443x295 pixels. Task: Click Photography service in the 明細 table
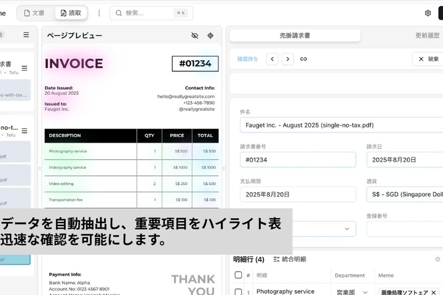[x=285, y=291]
